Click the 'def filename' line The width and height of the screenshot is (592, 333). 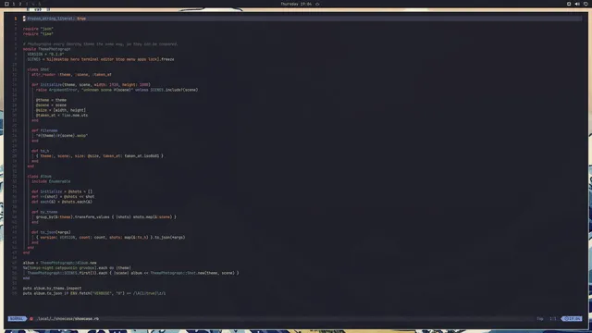[x=44, y=130]
